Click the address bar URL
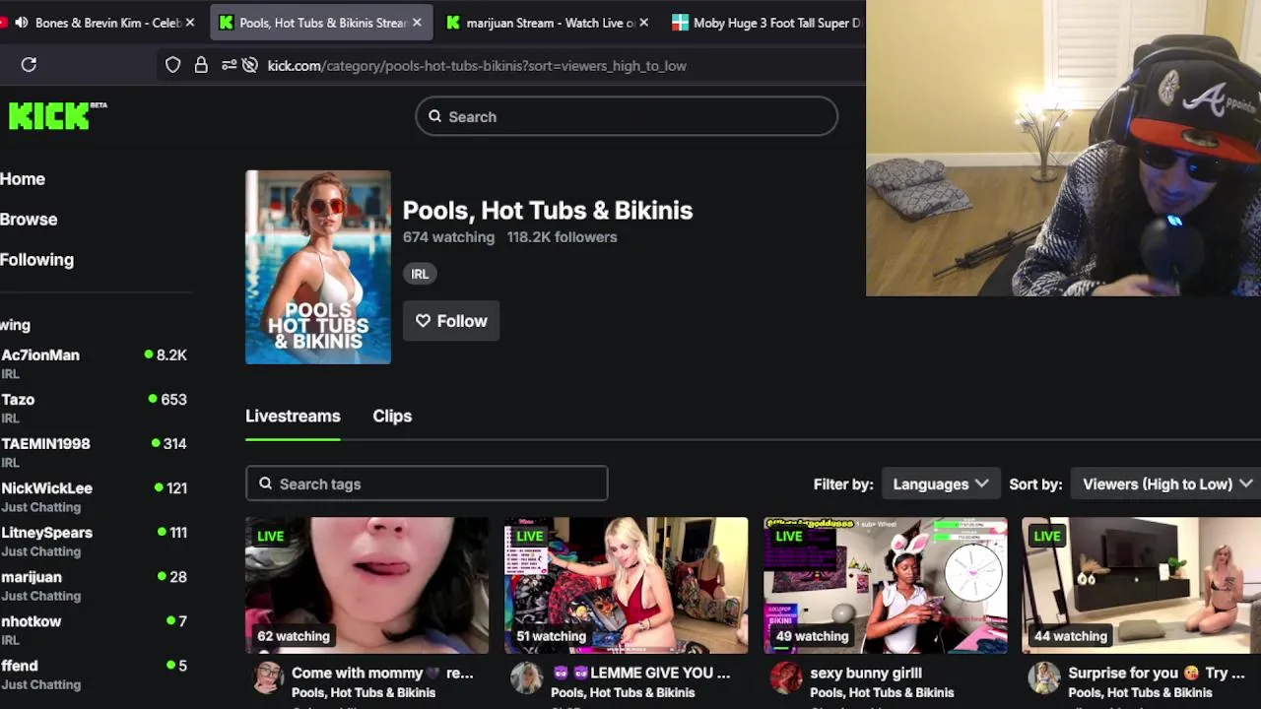This screenshot has width=1261, height=709. pyautogui.click(x=477, y=66)
